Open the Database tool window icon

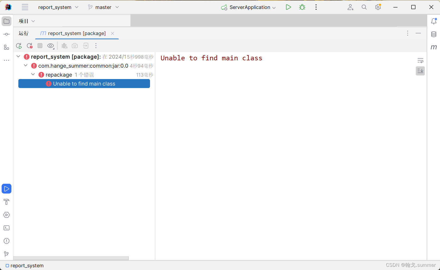[x=433, y=34]
